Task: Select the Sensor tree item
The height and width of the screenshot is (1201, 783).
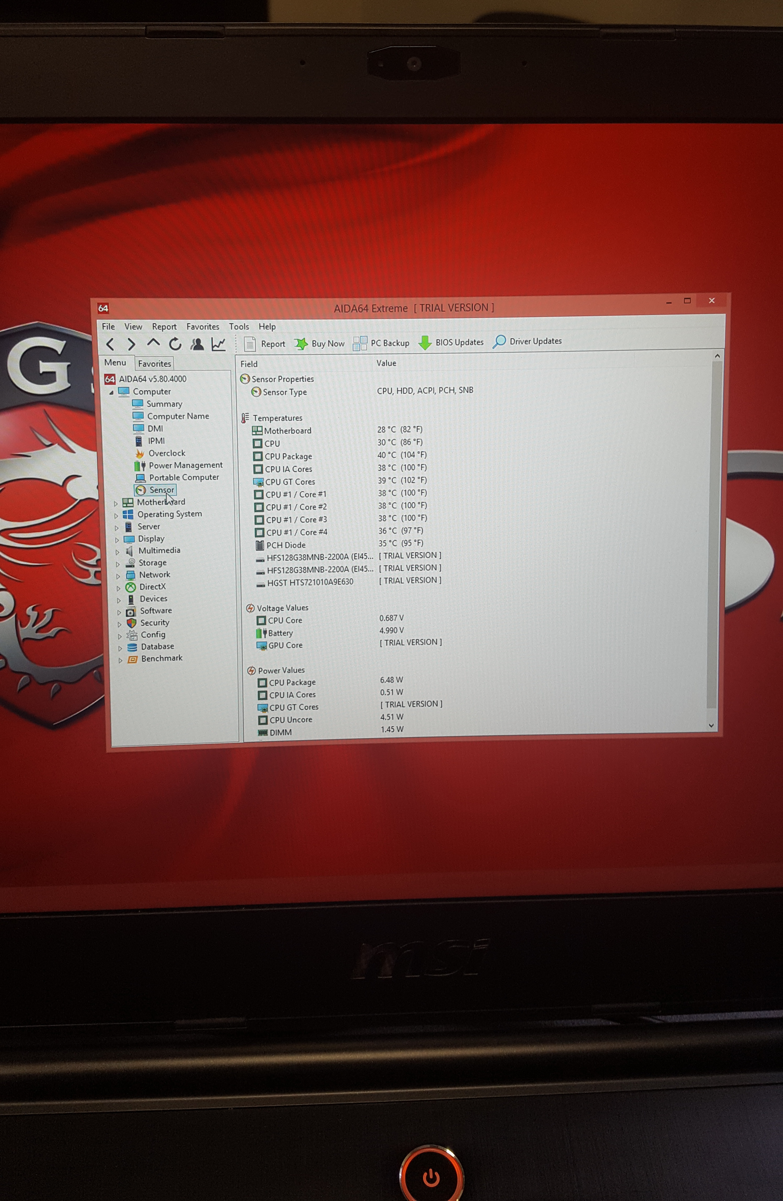Action: (x=155, y=489)
